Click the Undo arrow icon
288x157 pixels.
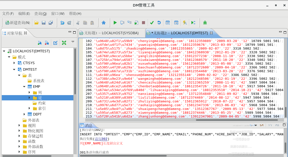[62, 23]
